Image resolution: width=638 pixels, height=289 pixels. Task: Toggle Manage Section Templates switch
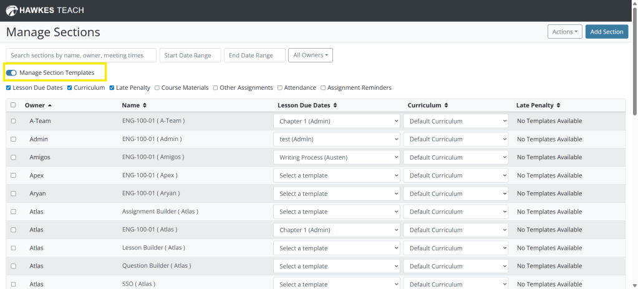point(11,73)
